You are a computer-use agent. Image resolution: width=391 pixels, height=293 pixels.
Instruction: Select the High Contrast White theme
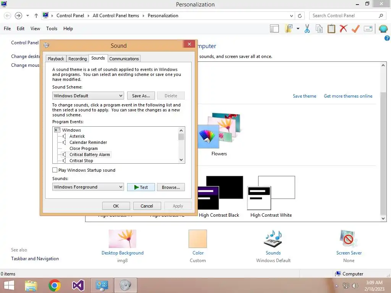271,193
